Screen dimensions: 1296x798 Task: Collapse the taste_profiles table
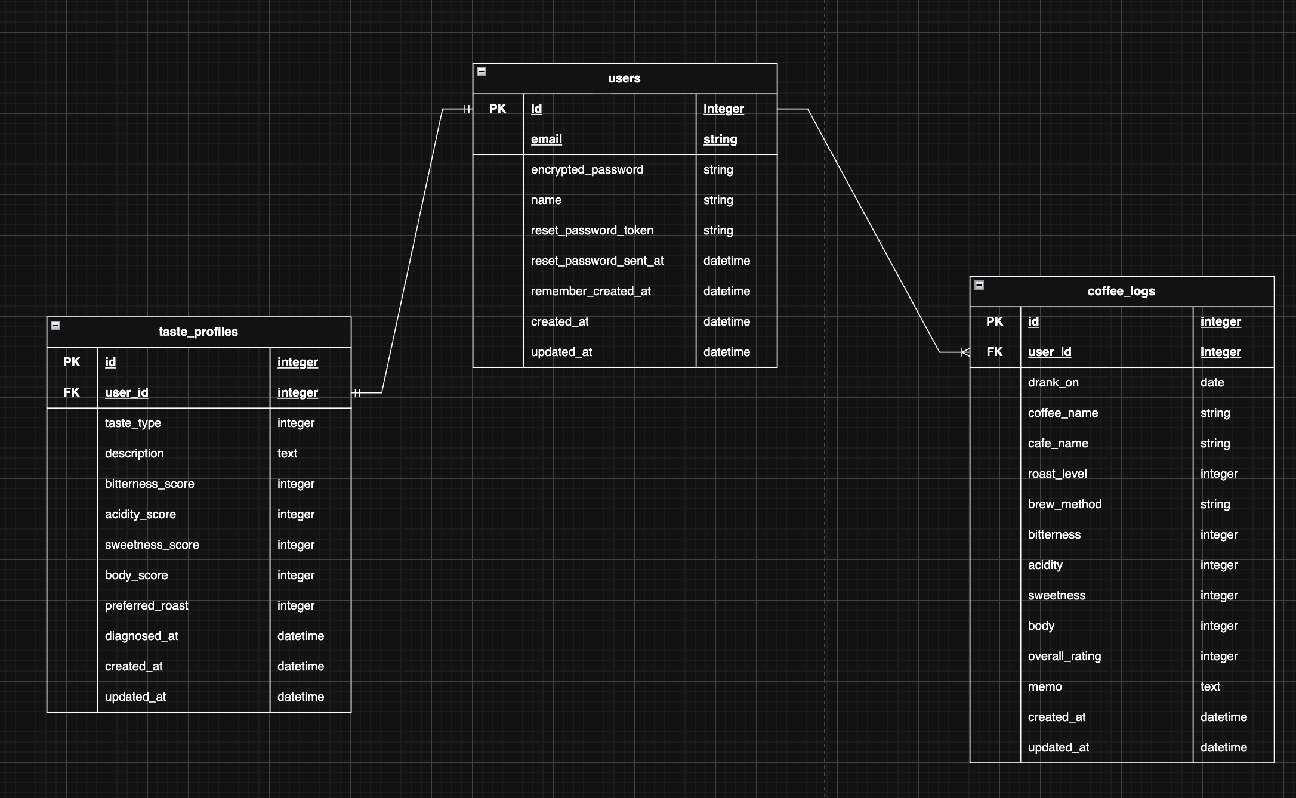(x=55, y=326)
